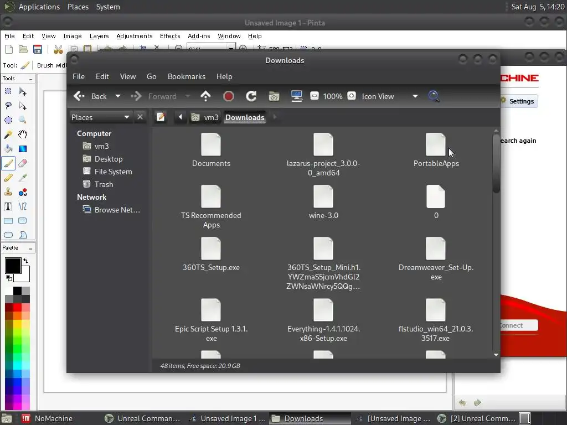The width and height of the screenshot is (567, 425).
Task: Open the Back history dropdown arrow
Action: [x=117, y=96]
